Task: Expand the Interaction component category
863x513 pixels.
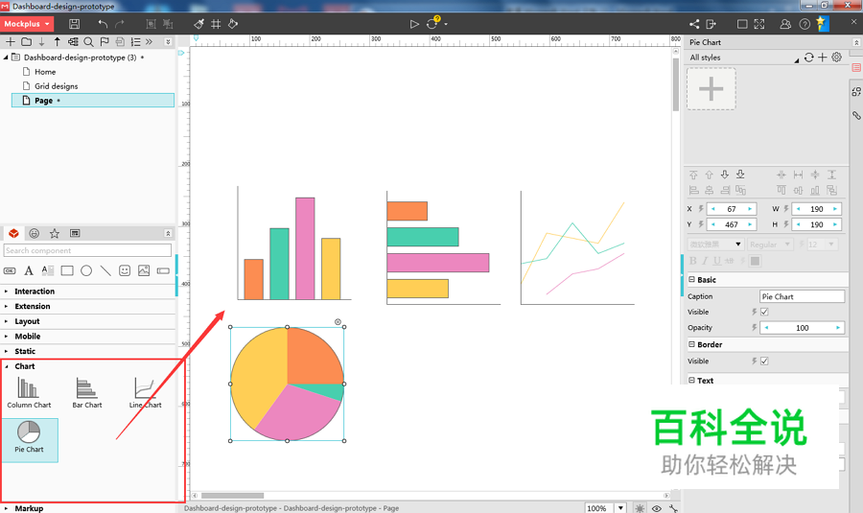Action: coord(35,291)
